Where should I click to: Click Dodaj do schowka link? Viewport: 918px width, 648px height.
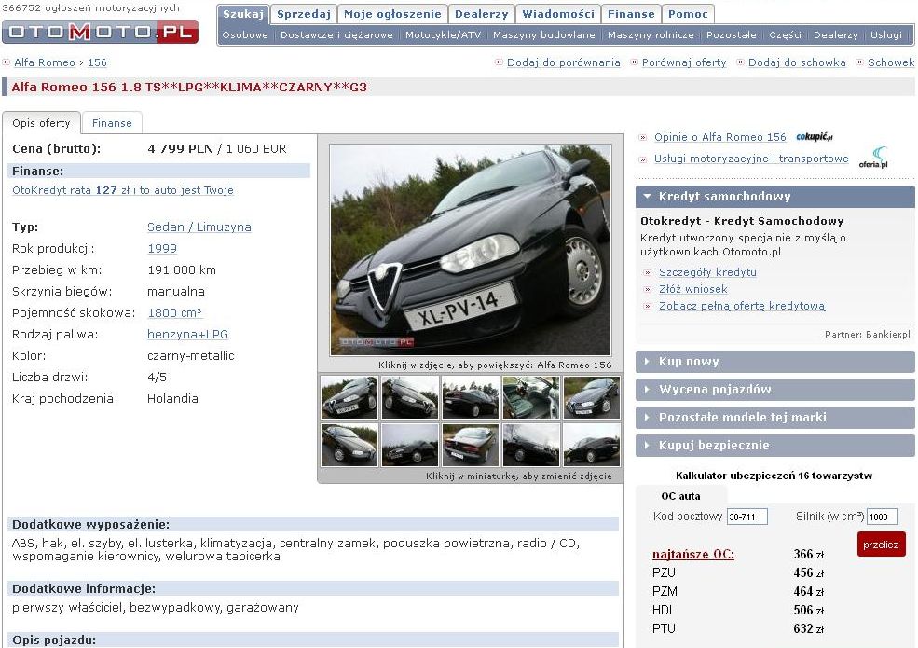pos(797,62)
